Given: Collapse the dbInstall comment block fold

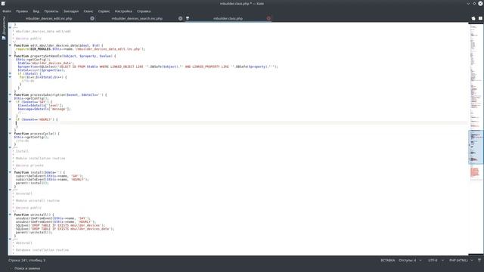Looking at the screenshot, I should point(10,240).
